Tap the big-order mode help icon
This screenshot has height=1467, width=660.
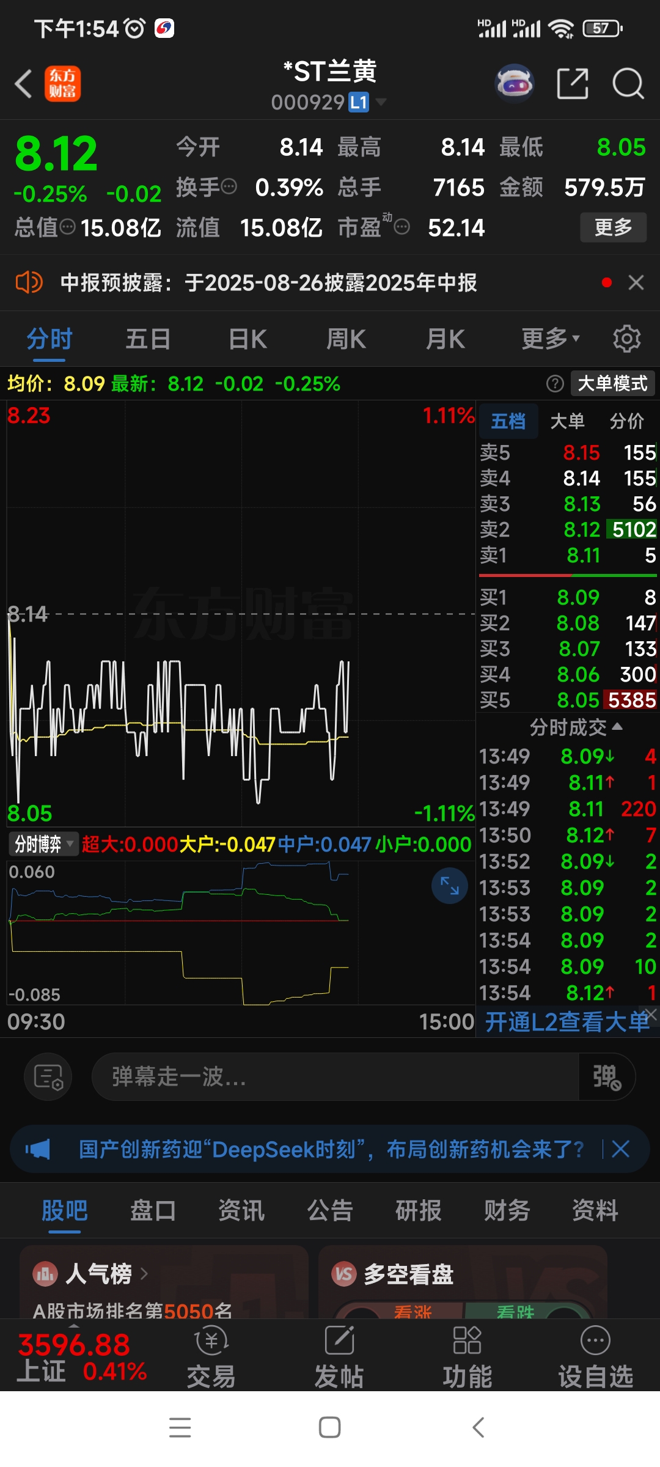point(555,384)
